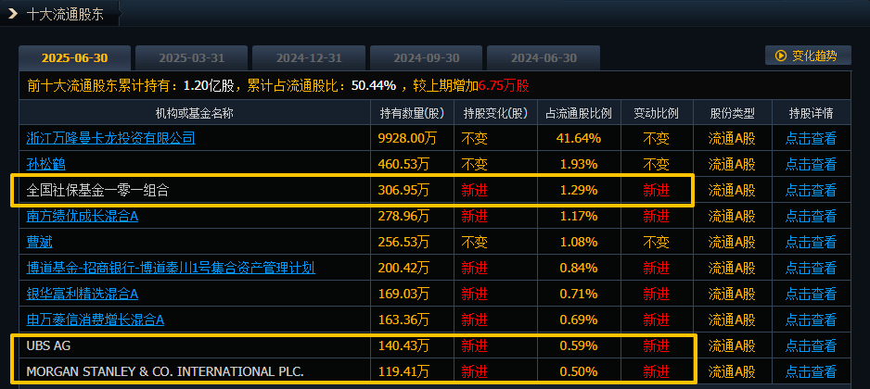This screenshot has width=870, height=389.
Task: Open the 南方绩优成长混合A fund link
Action: (x=83, y=216)
